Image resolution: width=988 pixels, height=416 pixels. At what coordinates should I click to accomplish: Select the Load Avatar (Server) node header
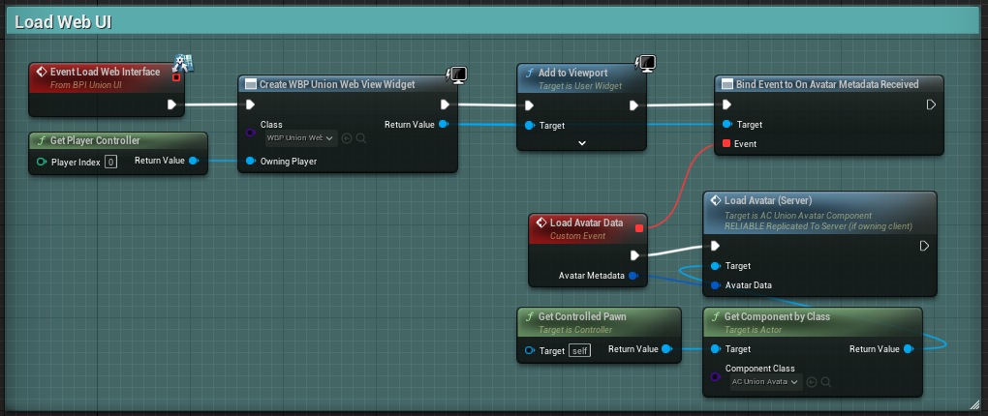pos(819,213)
